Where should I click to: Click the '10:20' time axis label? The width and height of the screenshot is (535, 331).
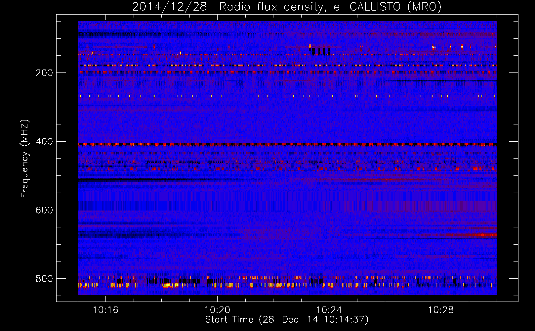click(x=217, y=310)
